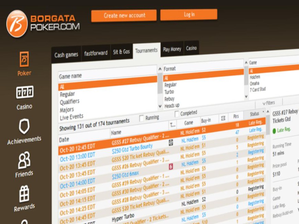Open the Rewards gift box icon
299x224 pixels.
coord(24,194)
